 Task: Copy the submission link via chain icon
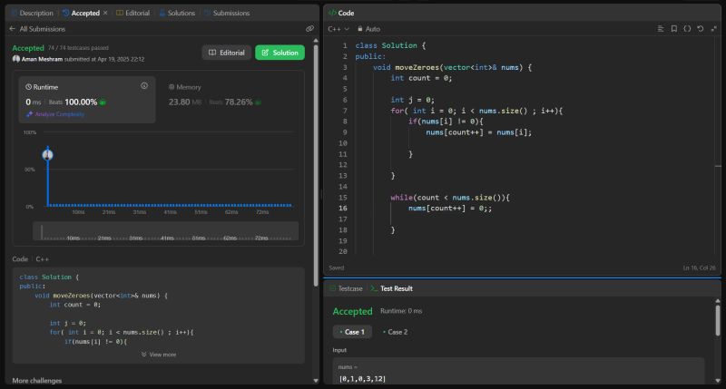309,29
